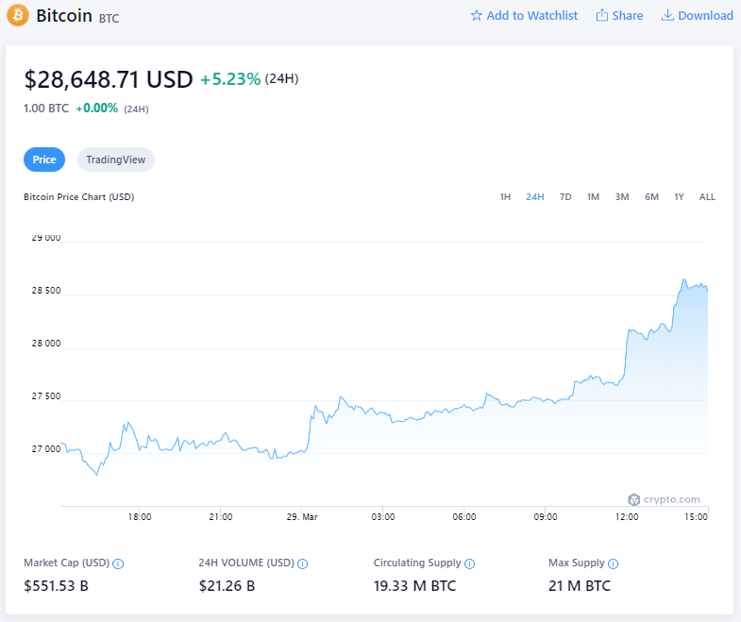Set chart range to 7D
The image size is (741, 622).
point(565,197)
